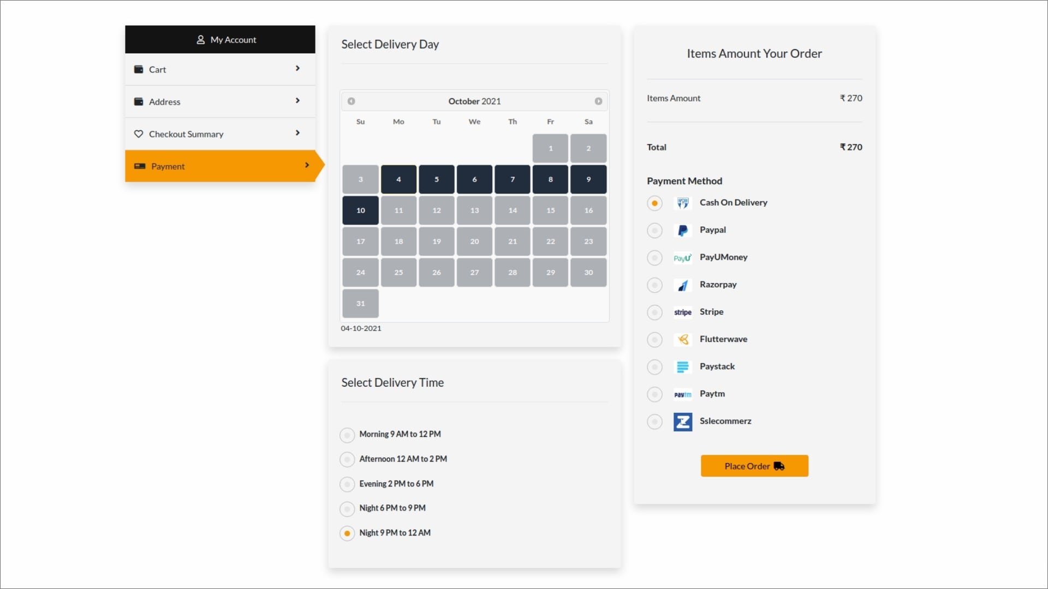The height and width of the screenshot is (589, 1048).
Task: Click the PayUMoney logo icon
Action: (683, 257)
